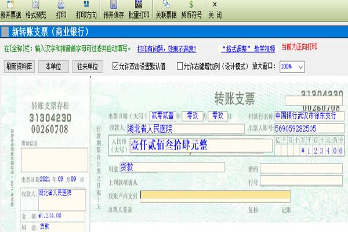Toggle 允许双击设置默认值 checkbox
The image size is (348, 232).
click(115, 66)
